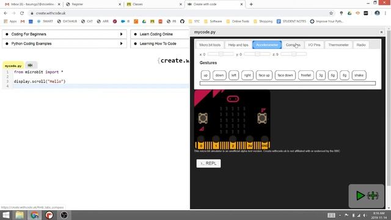Trigger the left gesture
Image resolution: width=391 pixels, height=220 pixels.
(x=233, y=75)
